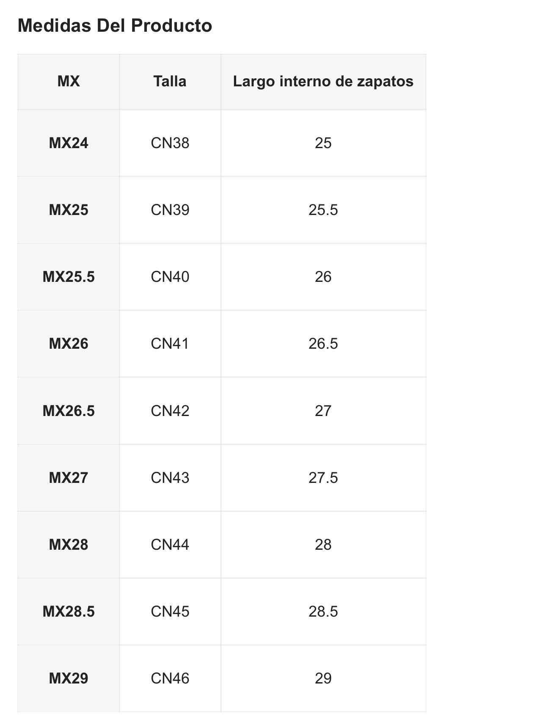Click the MX column header

click(69, 81)
